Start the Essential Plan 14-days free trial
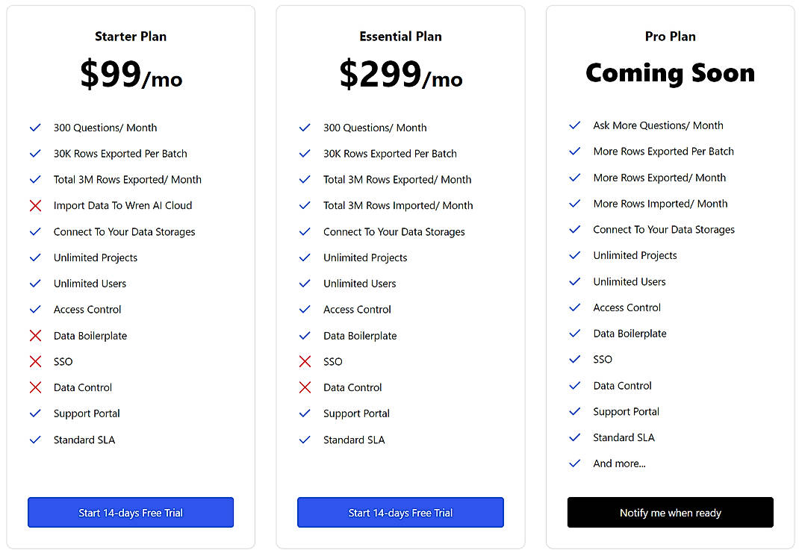 coord(400,513)
